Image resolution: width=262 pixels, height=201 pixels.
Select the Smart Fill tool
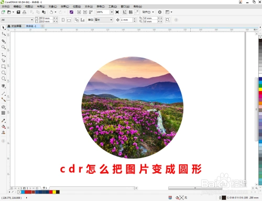3,132
